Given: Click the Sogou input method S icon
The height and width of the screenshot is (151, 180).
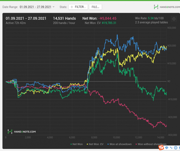Looking at the screenshot, I should coord(161,147).
